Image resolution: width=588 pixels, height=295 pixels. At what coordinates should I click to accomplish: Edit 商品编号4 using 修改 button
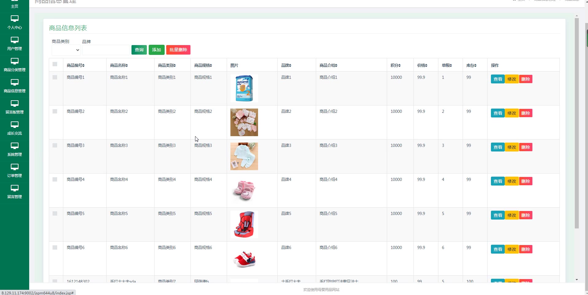(x=512, y=181)
